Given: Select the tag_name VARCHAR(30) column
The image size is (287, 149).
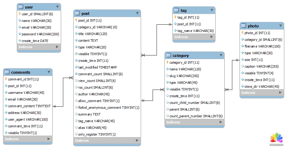Looking at the screenshot, I should pyautogui.click(x=195, y=31).
